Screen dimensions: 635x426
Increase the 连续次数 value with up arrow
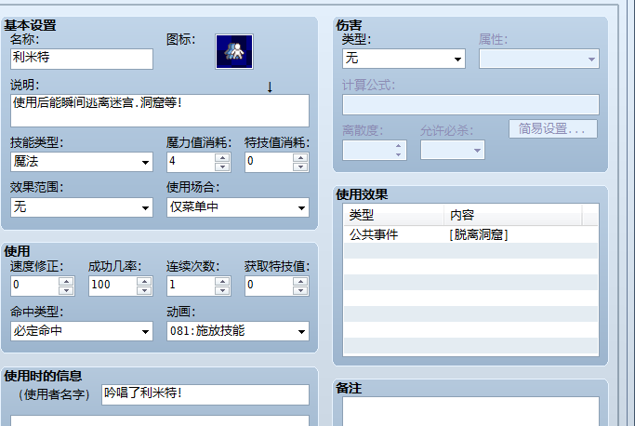click(x=222, y=281)
